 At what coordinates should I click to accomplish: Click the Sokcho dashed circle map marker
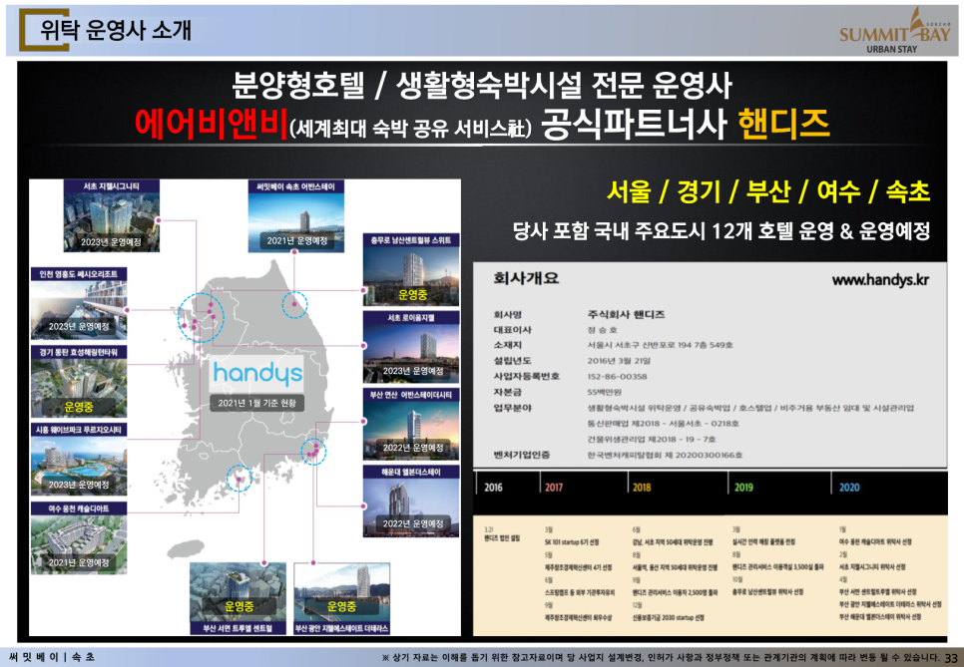point(294,305)
